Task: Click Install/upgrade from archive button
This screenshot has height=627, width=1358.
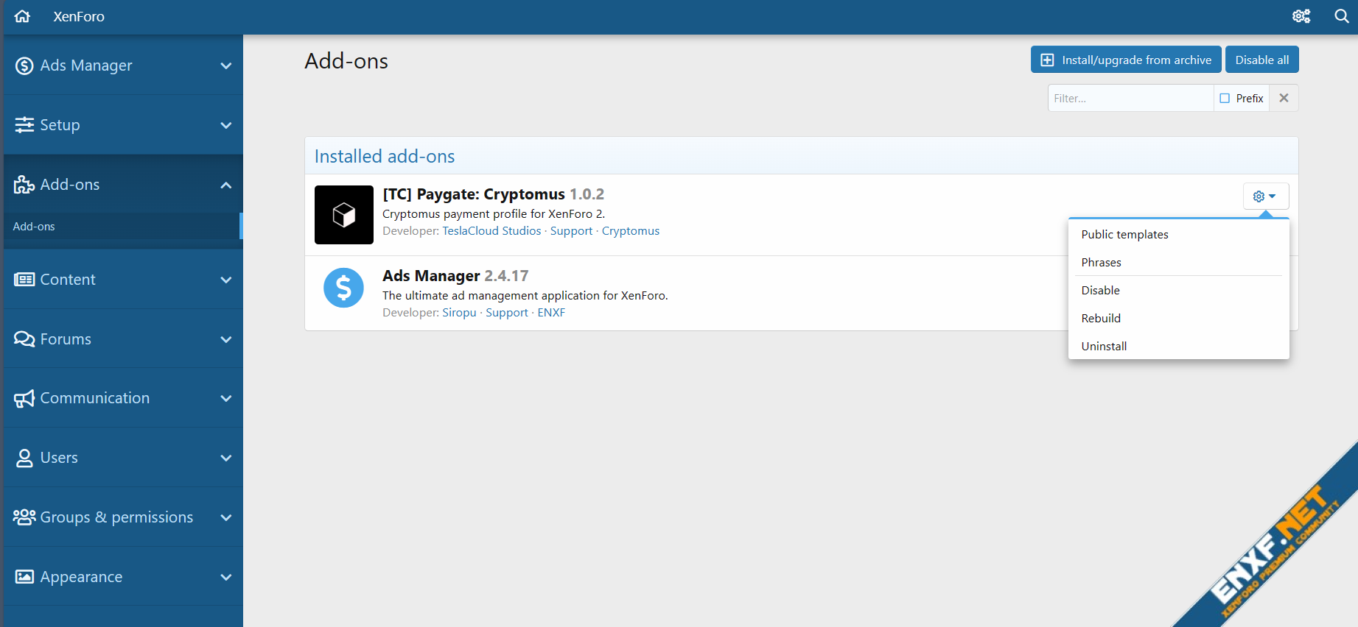Action: click(1125, 60)
